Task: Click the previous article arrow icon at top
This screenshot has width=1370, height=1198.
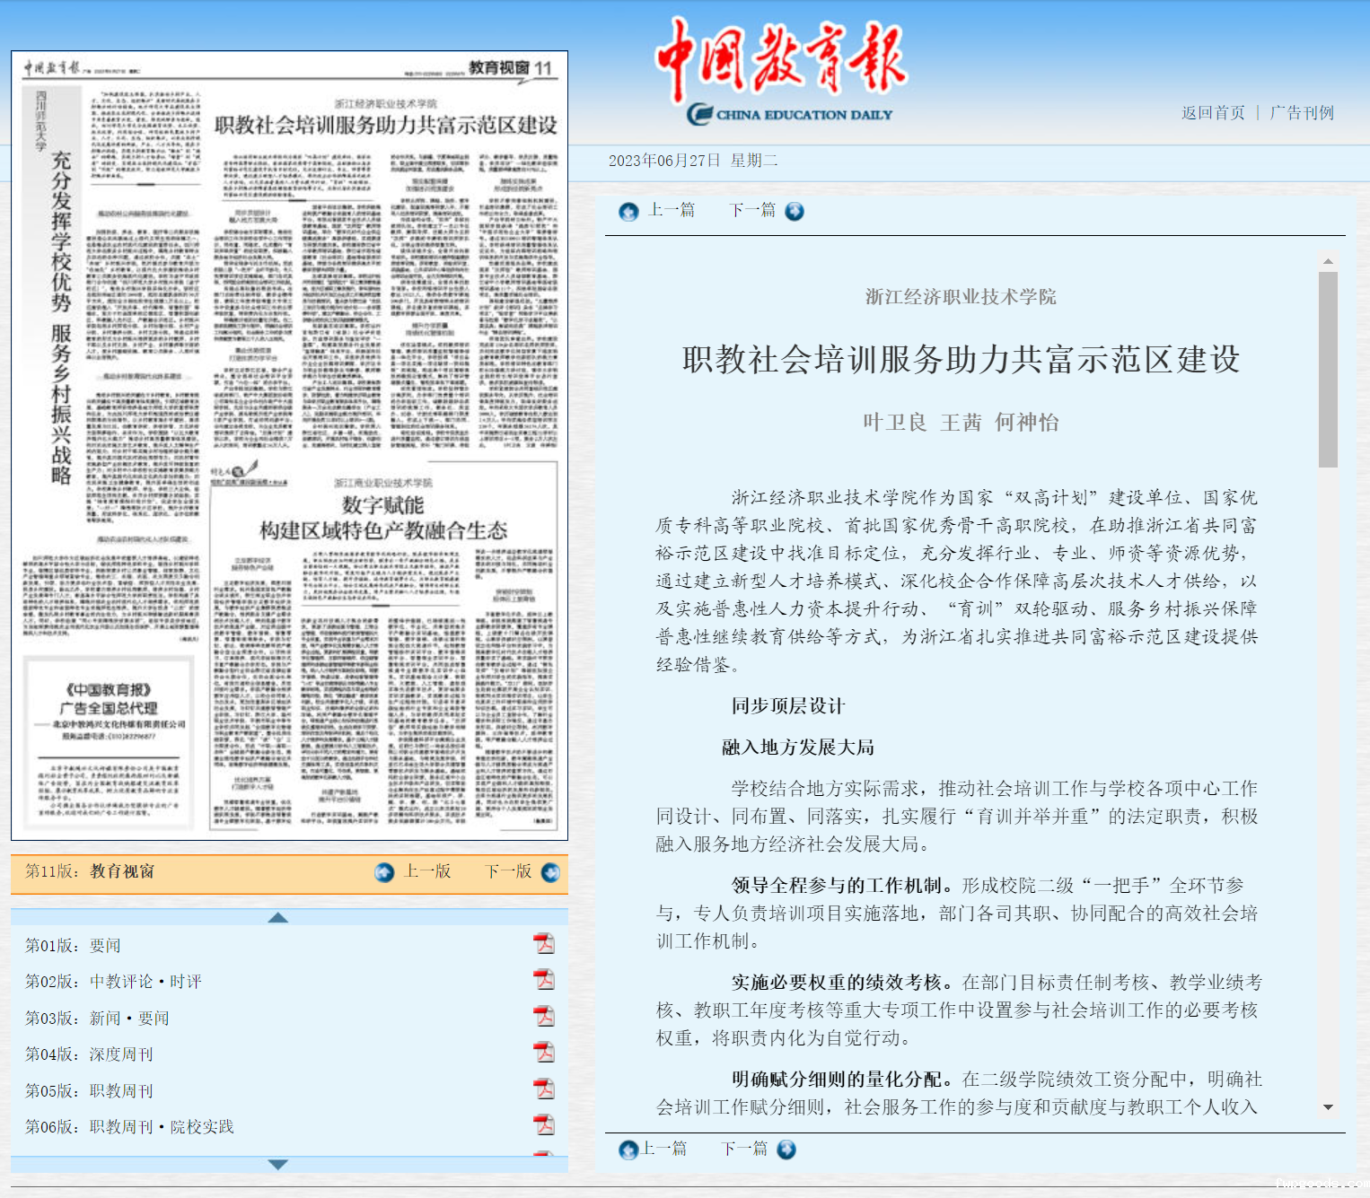Action: [x=628, y=212]
